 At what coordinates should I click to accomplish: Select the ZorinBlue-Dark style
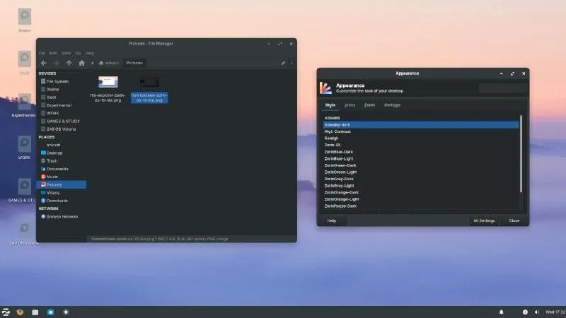coord(339,152)
